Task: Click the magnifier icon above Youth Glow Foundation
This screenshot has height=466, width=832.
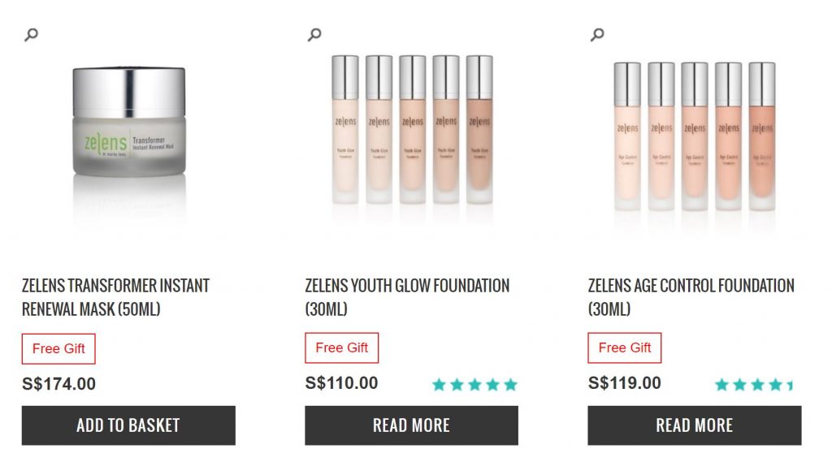Action: pyautogui.click(x=314, y=34)
